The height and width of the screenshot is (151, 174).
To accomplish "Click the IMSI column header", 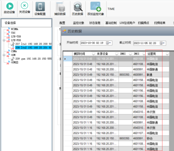I will [x=137, y=54].
